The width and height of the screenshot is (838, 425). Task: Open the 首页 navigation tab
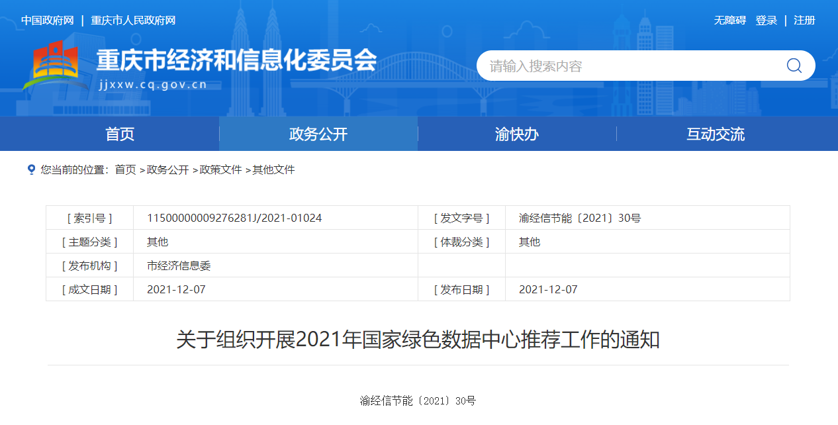120,134
